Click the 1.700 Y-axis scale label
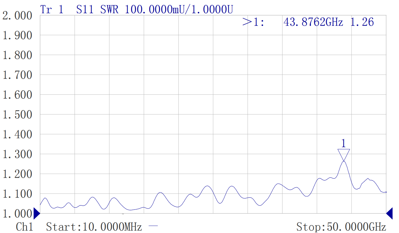This screenshot has height=233, width=399. coord(18,75)
